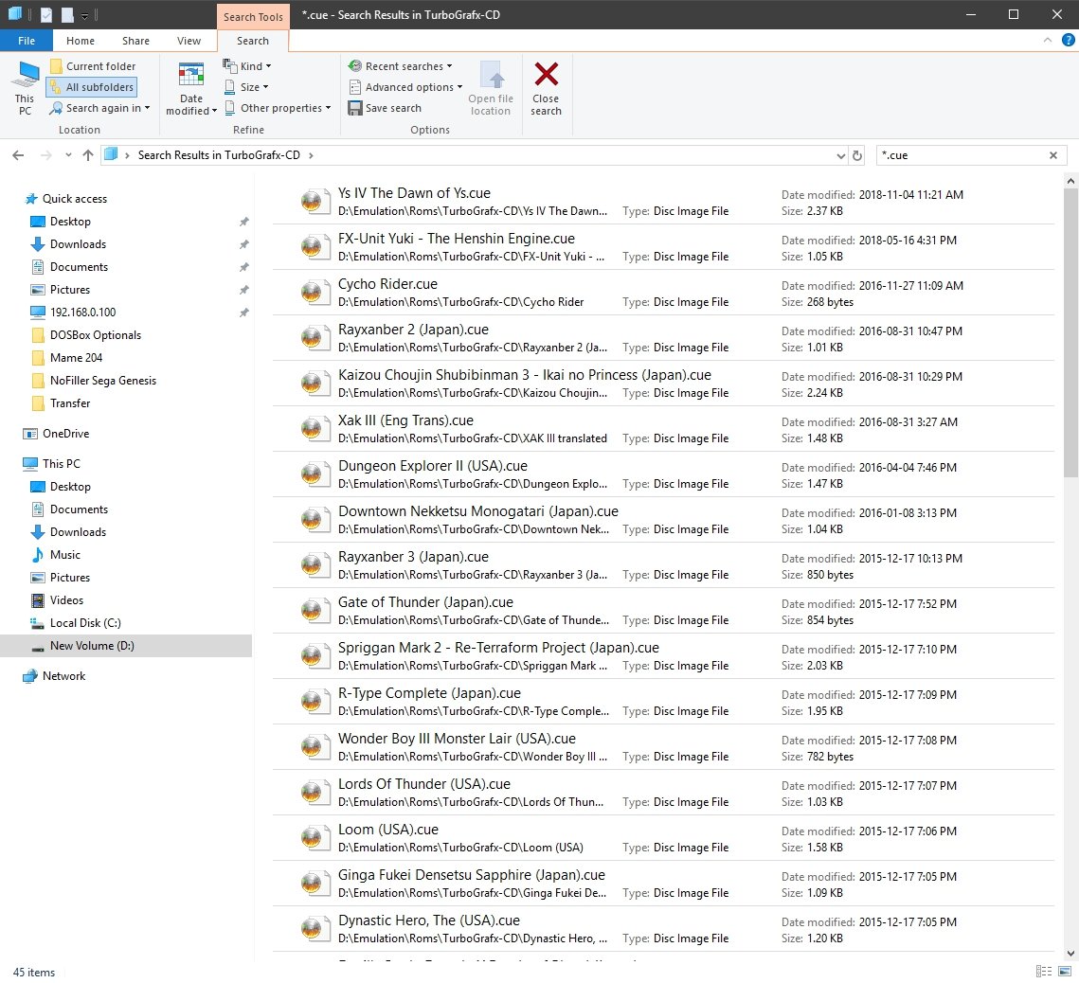Open the recent locations dropdown arrow
Screen dimensions: 1079x983
coord(68,155)
